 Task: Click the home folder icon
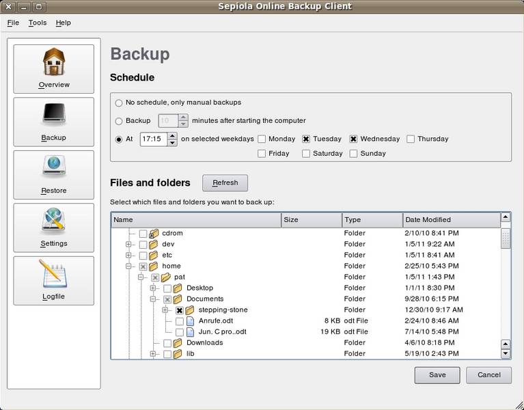coord(154,266)
